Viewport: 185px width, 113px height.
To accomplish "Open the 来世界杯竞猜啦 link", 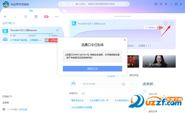I will [x=20, y=5].
